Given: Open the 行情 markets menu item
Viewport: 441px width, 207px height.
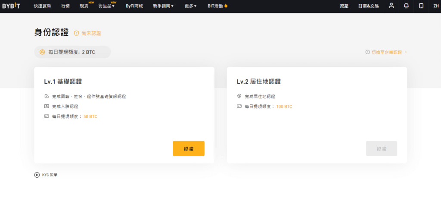Looking at the screenshot, I should 65,6.
